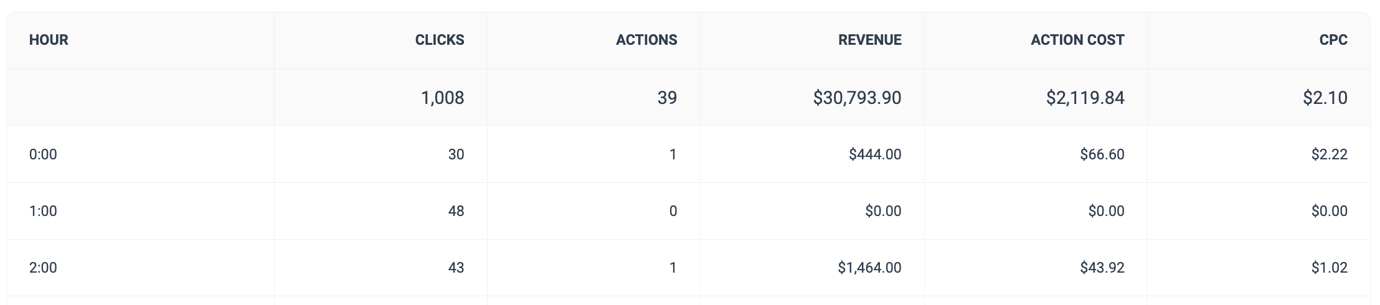Screen dimensions: 1380x305
Task: Select the 0:00 hour row
Action: [x=43, y=154]
